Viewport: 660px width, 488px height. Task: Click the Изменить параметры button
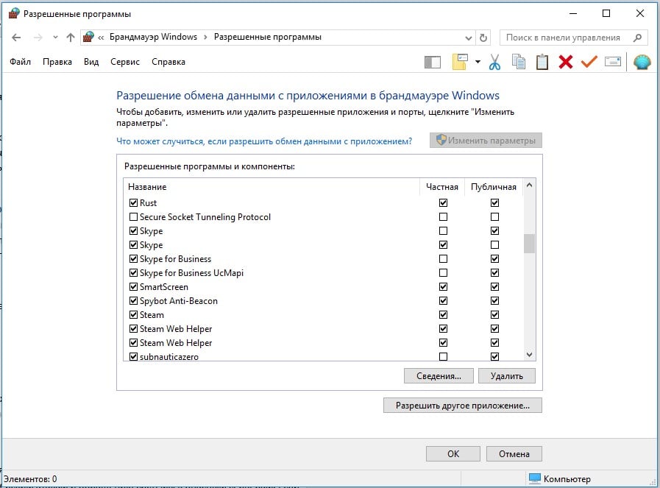(486, 140)
